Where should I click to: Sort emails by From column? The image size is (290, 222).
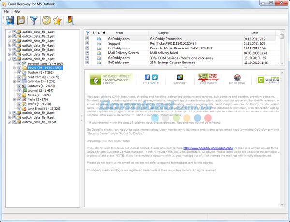(x=119, y=33)
